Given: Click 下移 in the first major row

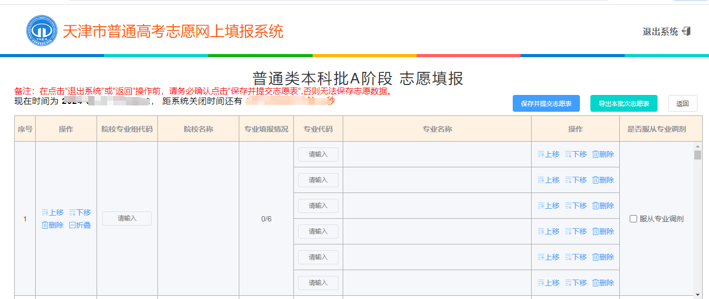Looking at the screenshot, I should pos(576,154).
